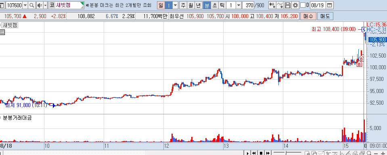
Task: Switch to the 틱 tick chart tab
Action: (x=222, y=5)
